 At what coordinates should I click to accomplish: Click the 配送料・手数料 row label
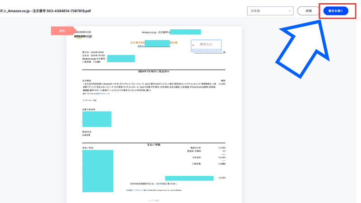click(x=194, y=151)
